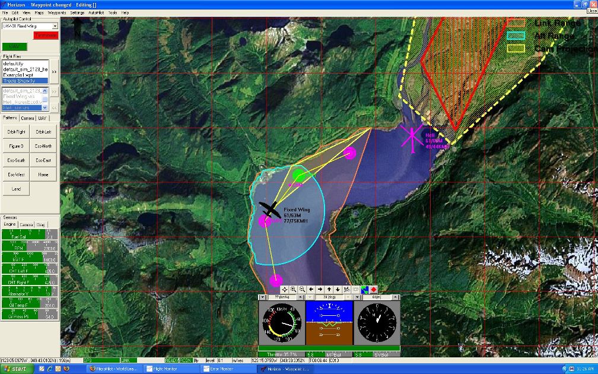This screenshot has width=598, height=374.
Task: Click the zoom in magnifier icon
Action: (294, 289)
